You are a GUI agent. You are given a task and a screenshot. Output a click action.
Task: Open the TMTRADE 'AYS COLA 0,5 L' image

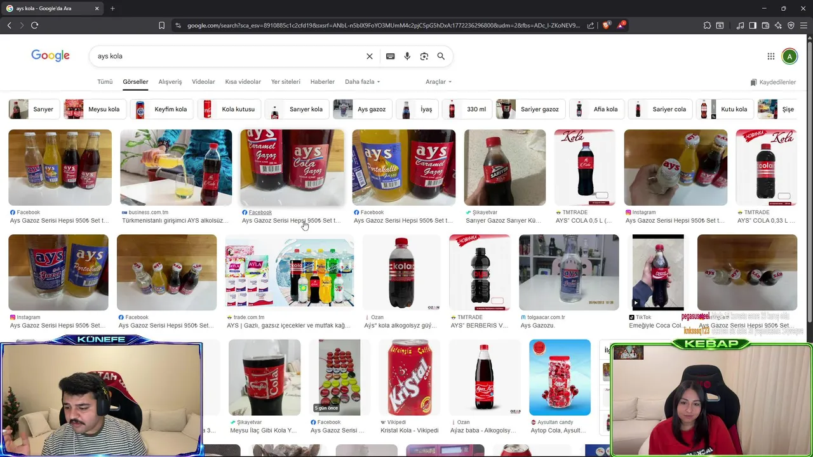coord(585,168)
